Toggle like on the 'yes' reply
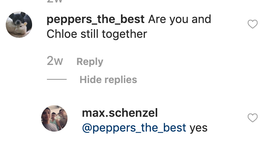 tap(253, 118)
